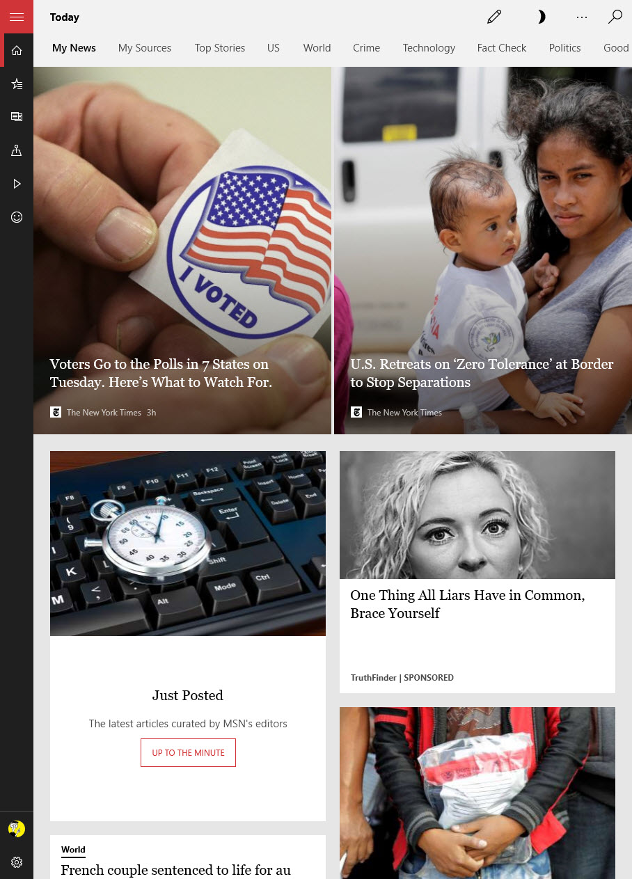The height and width of the screenshot is (879, 632).
Task: Open the search magnifier icon
Action: coord(615,17)
